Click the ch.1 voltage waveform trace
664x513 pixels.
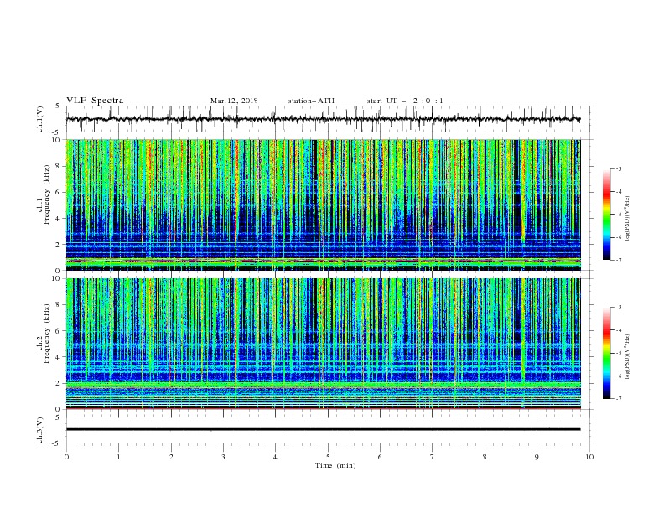(323, 119)
